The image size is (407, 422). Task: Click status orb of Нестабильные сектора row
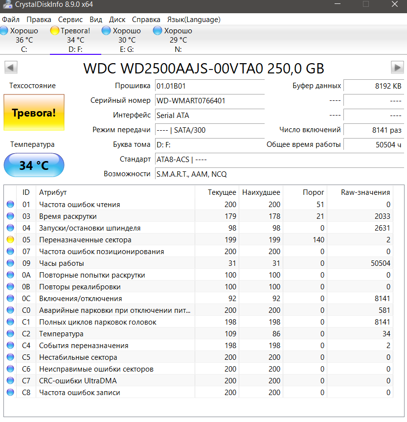click(10, 357)
